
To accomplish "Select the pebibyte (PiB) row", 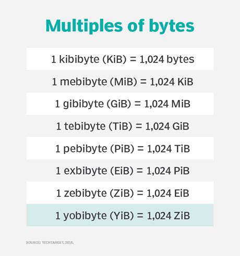I will click(x=120, y=148).
